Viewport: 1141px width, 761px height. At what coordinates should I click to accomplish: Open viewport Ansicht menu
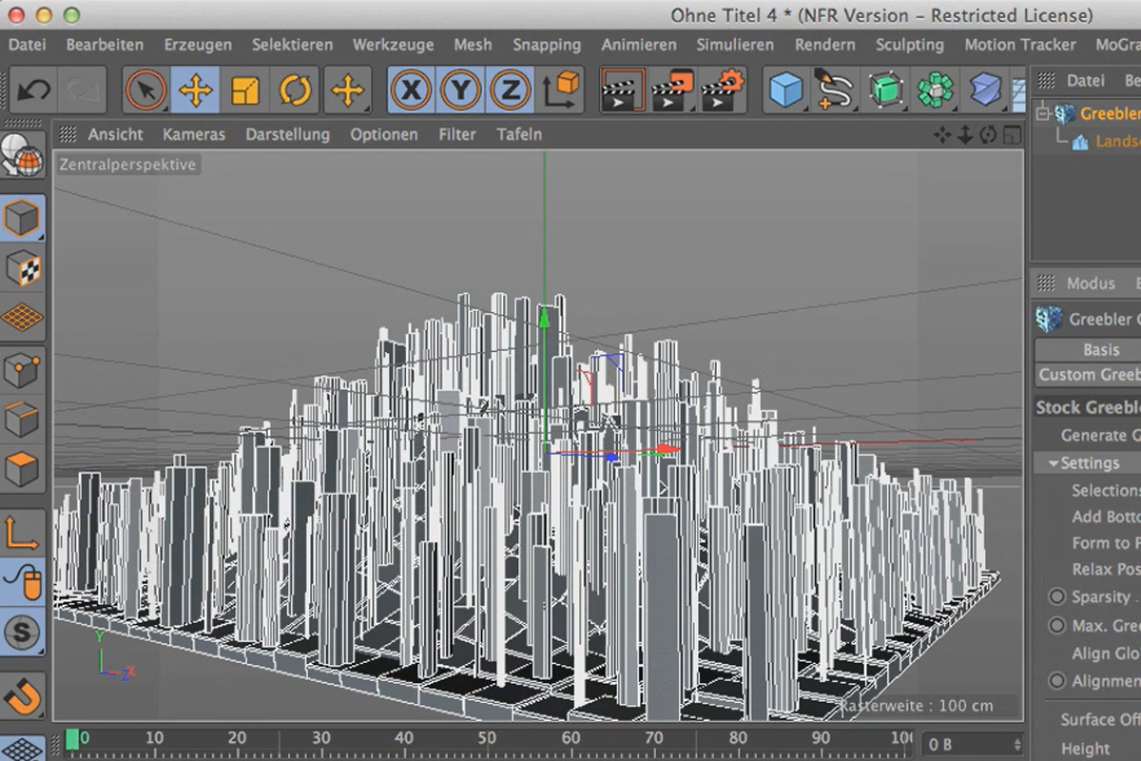click(x=116, y=134)
